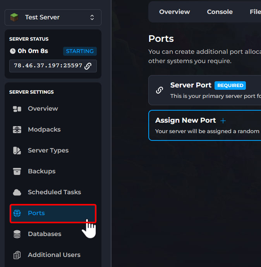Click the Server Port title text
The width and height of the screenshot is (261, 267).
[x=191, y=85]
